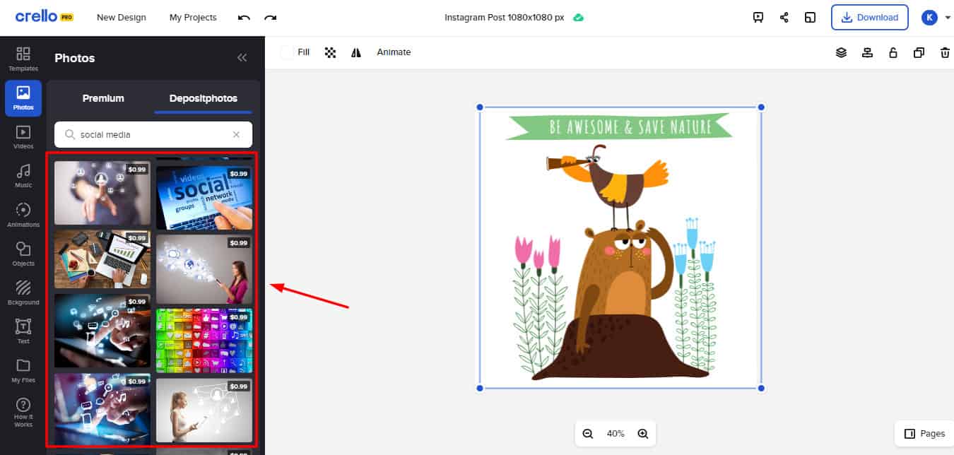Toggle the flip mirror icon

(356, 52)
